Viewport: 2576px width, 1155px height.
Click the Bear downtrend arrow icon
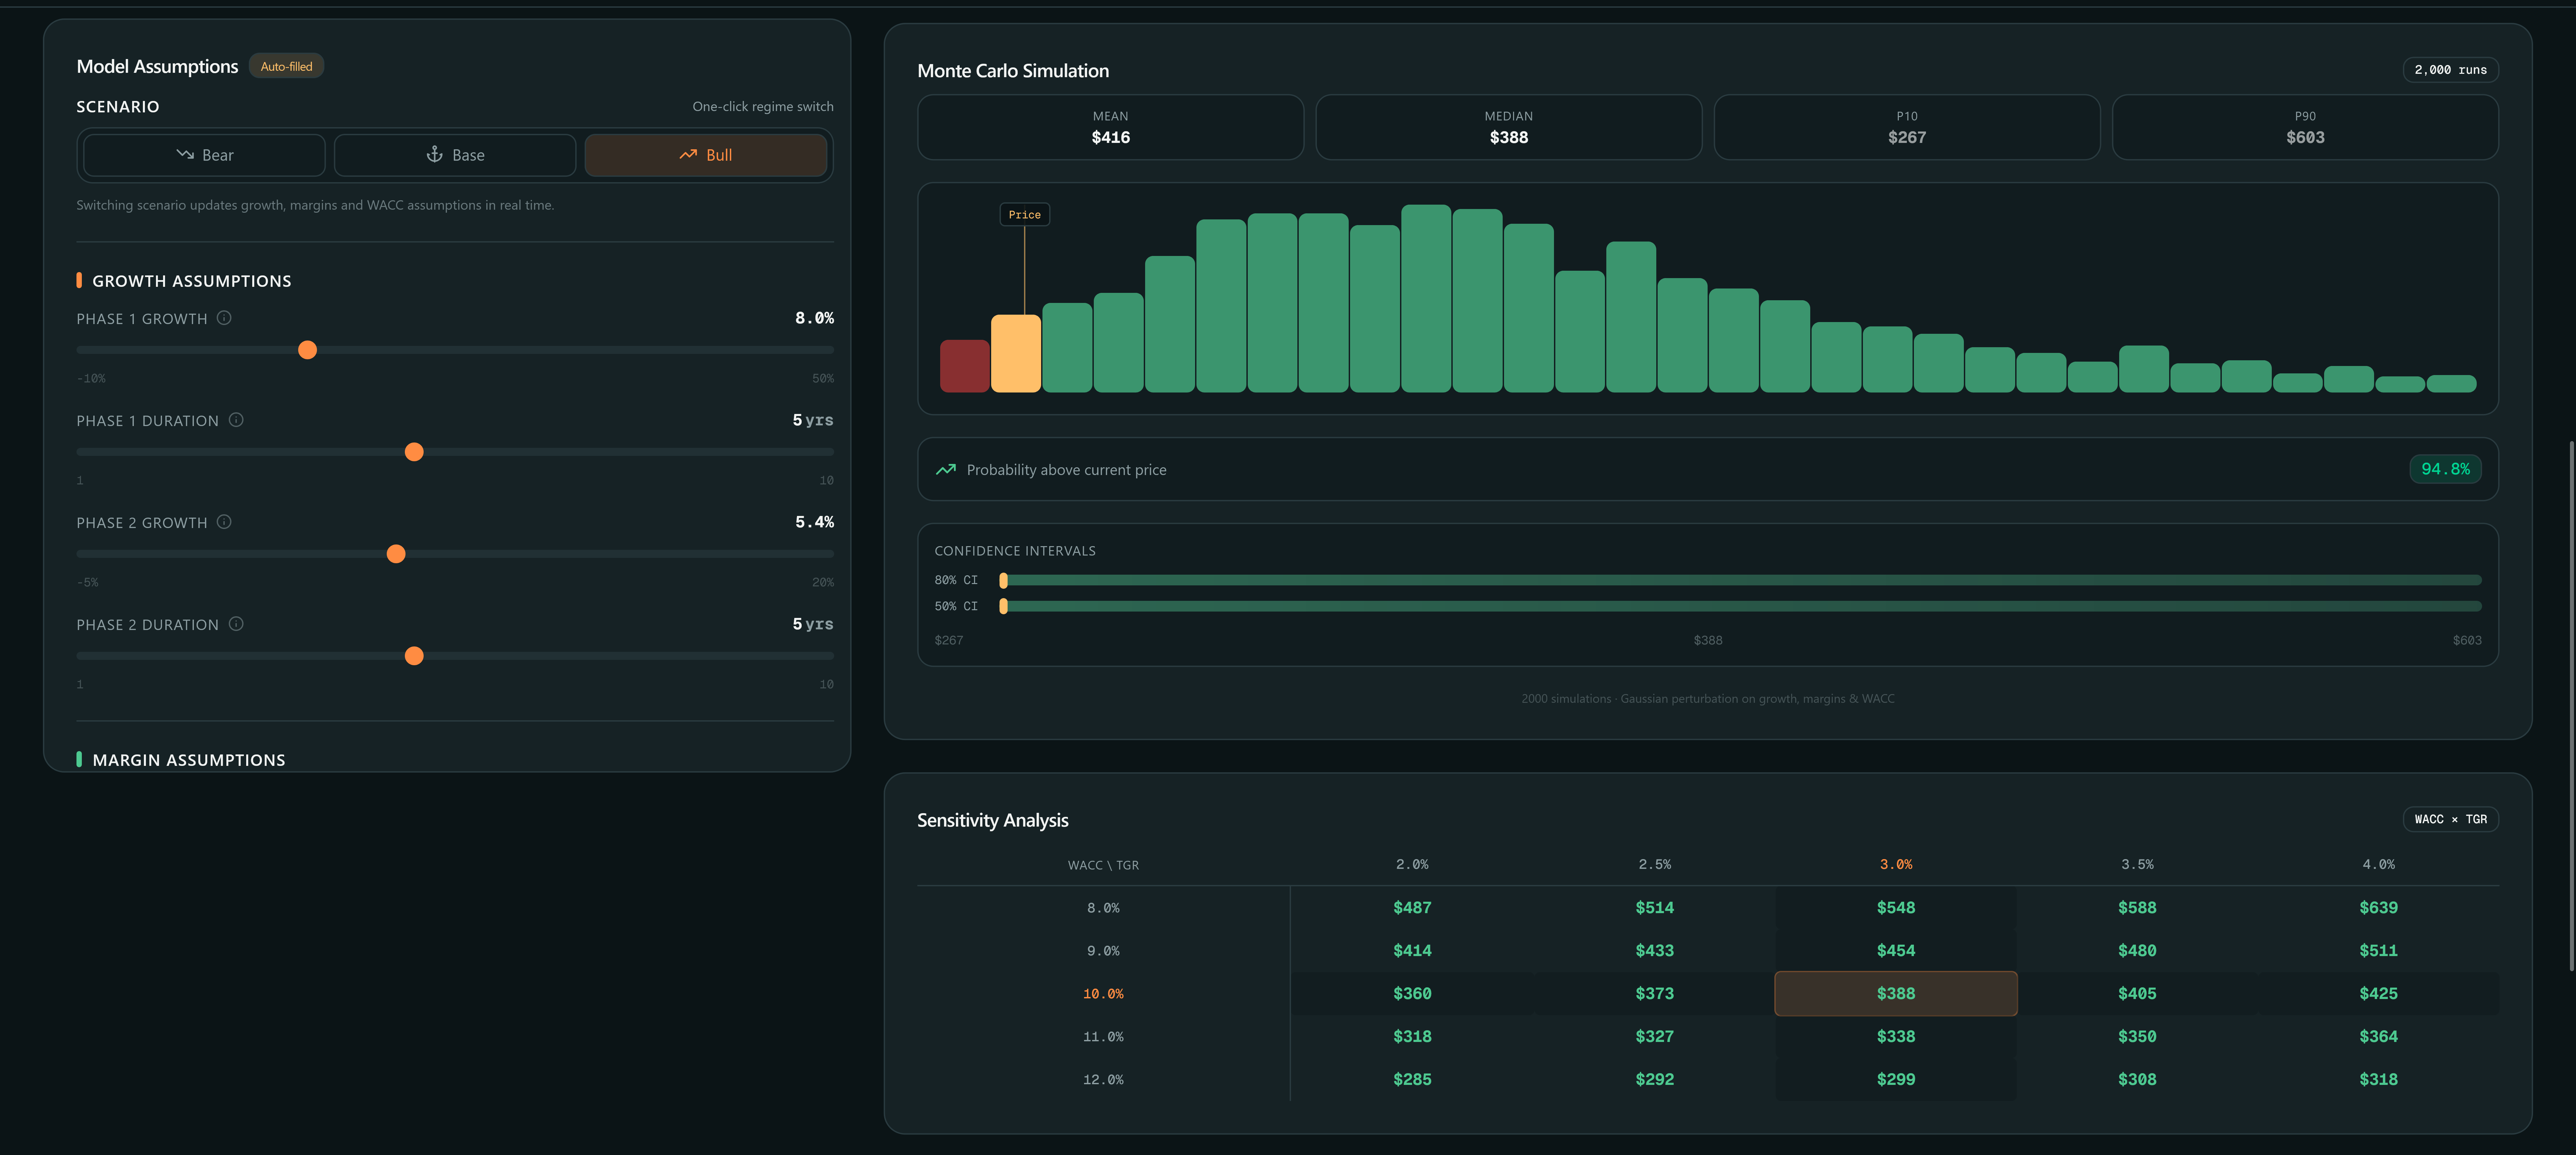point(185,154)
